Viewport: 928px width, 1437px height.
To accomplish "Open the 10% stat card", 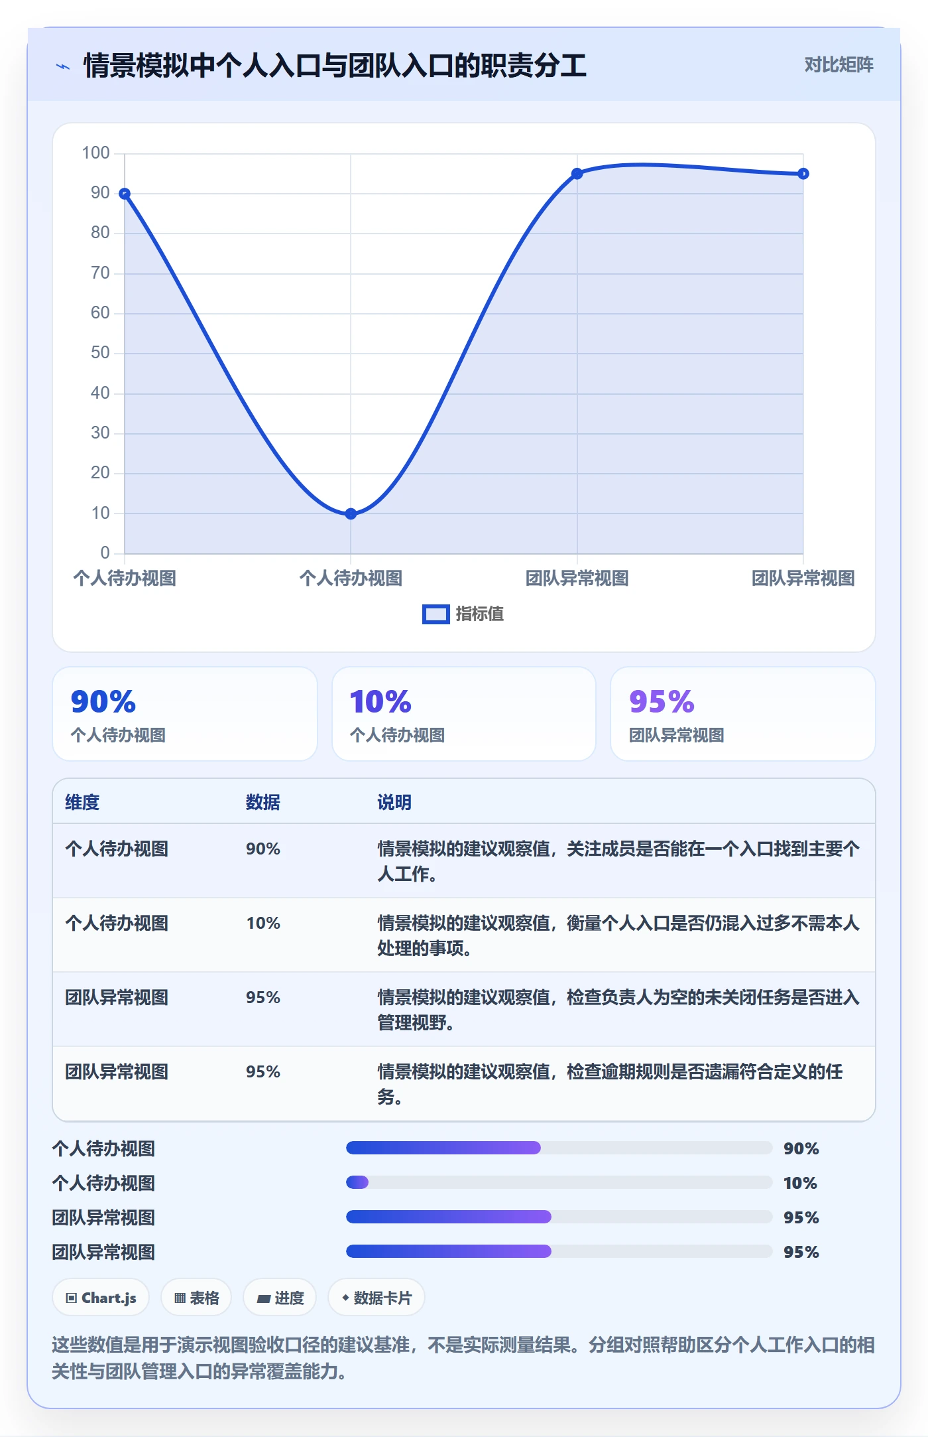I will click(x=464, y=714).
